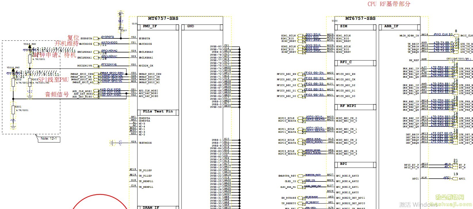The width and height of the screenshot is (473, 209).
Task: Click pin number 'AH16' on ABB_IF block
Action: point(425,34)
